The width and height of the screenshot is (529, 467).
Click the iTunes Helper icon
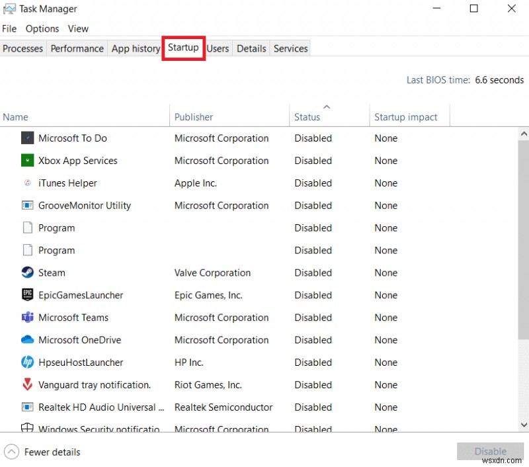coord(27,183)
